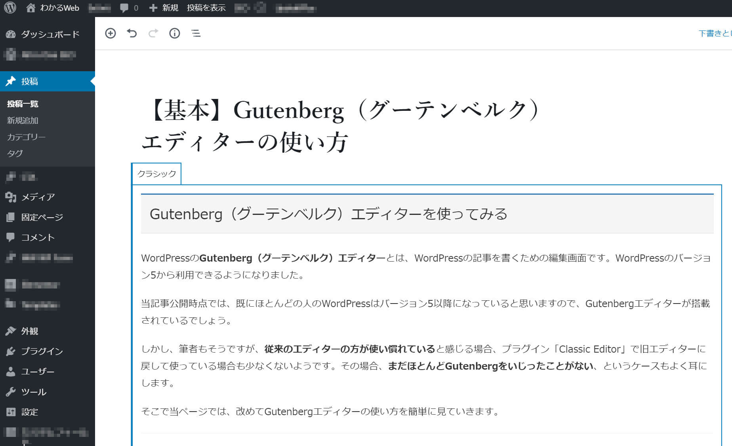Open カテゴリー submenu item
Viewport: 732px width, 446px height.
[26, 137]
